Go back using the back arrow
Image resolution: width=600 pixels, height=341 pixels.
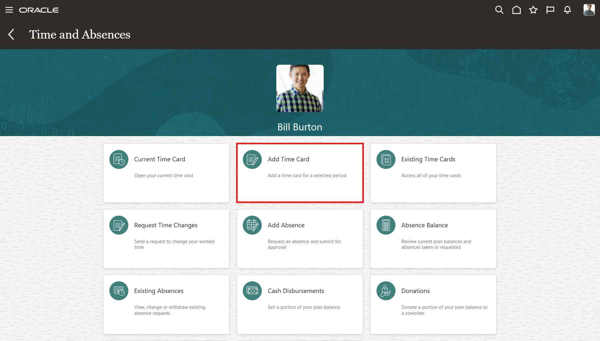[11, 34]
